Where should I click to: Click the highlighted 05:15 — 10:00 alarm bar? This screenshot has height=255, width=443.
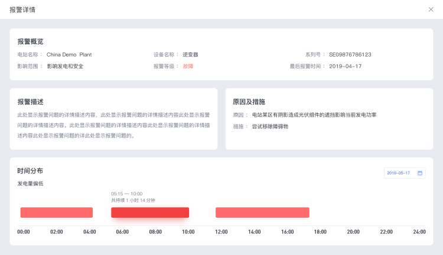click(x=150, y=212)
